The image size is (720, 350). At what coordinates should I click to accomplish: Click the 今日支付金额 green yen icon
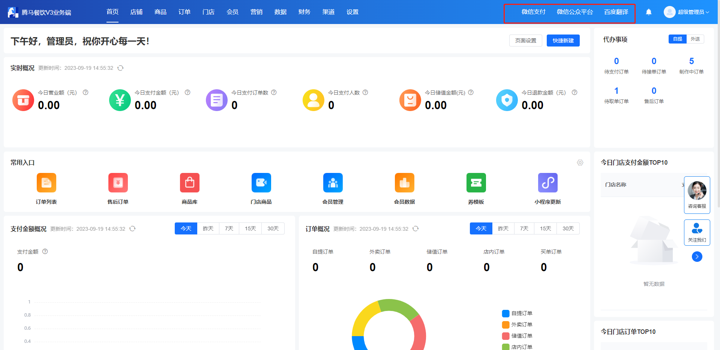(120, 100)
